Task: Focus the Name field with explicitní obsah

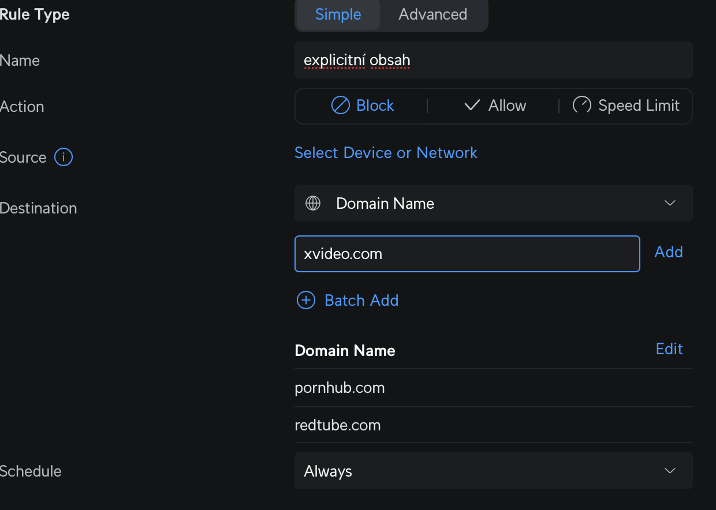Action: coord(494,60)
